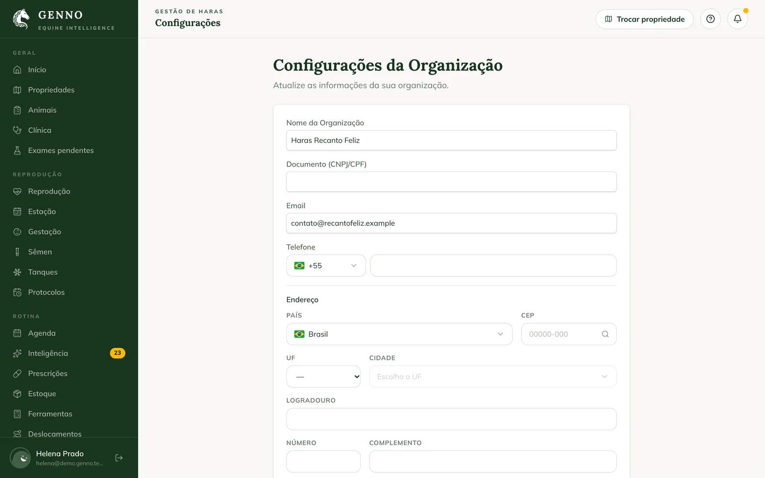
Task: Click Helena Prado's avatar
Action: pos(21,458)
